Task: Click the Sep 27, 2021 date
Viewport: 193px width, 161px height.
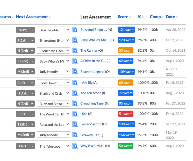Action: (176, 124)
